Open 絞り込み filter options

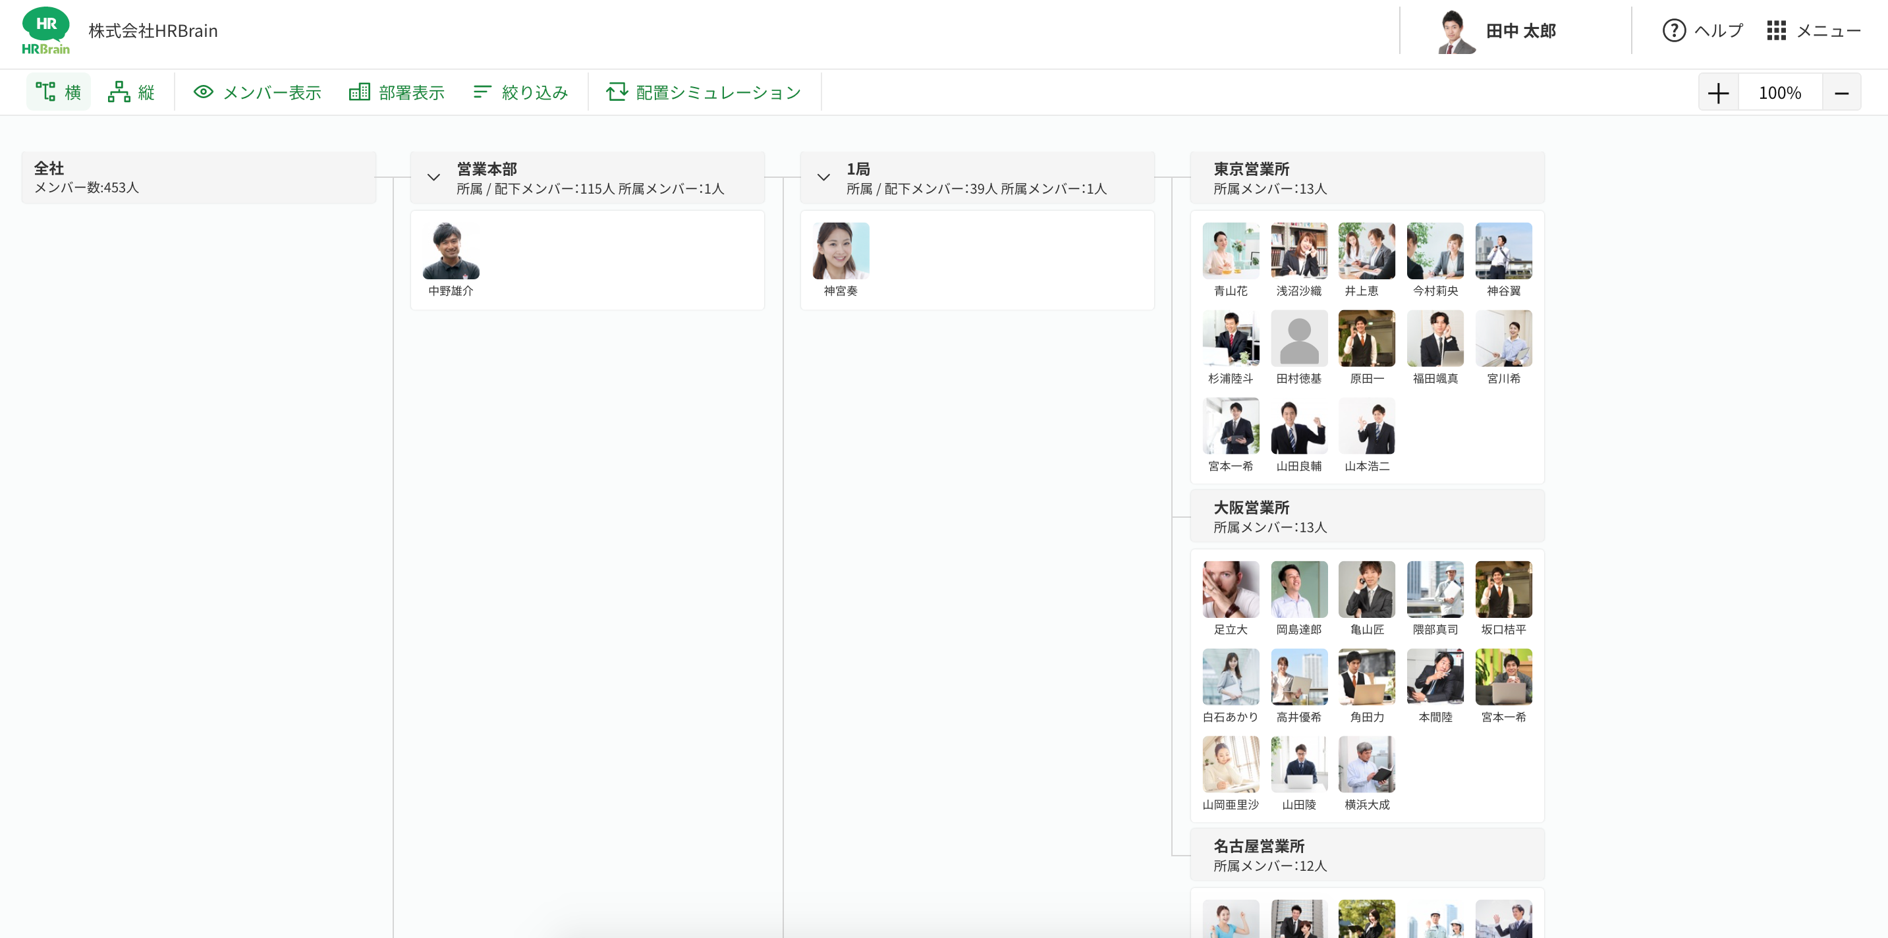click(x=520, y=92)
